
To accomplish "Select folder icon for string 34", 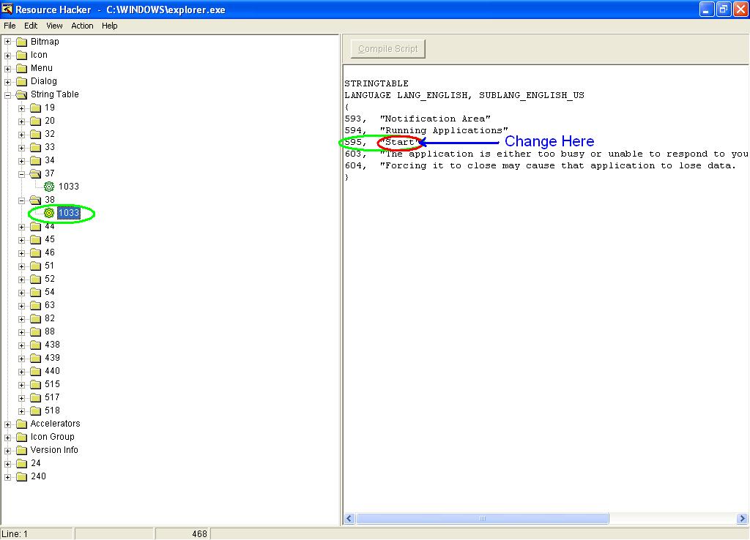I will coord(35,160).
